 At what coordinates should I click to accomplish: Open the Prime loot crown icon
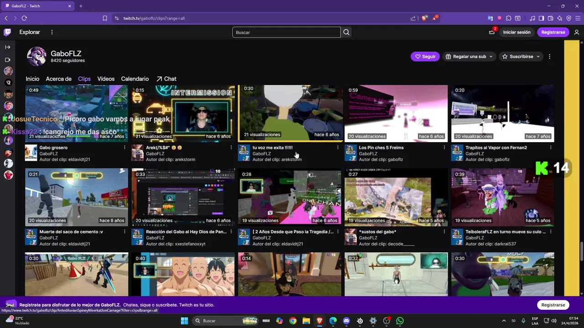tap(492, 32)
